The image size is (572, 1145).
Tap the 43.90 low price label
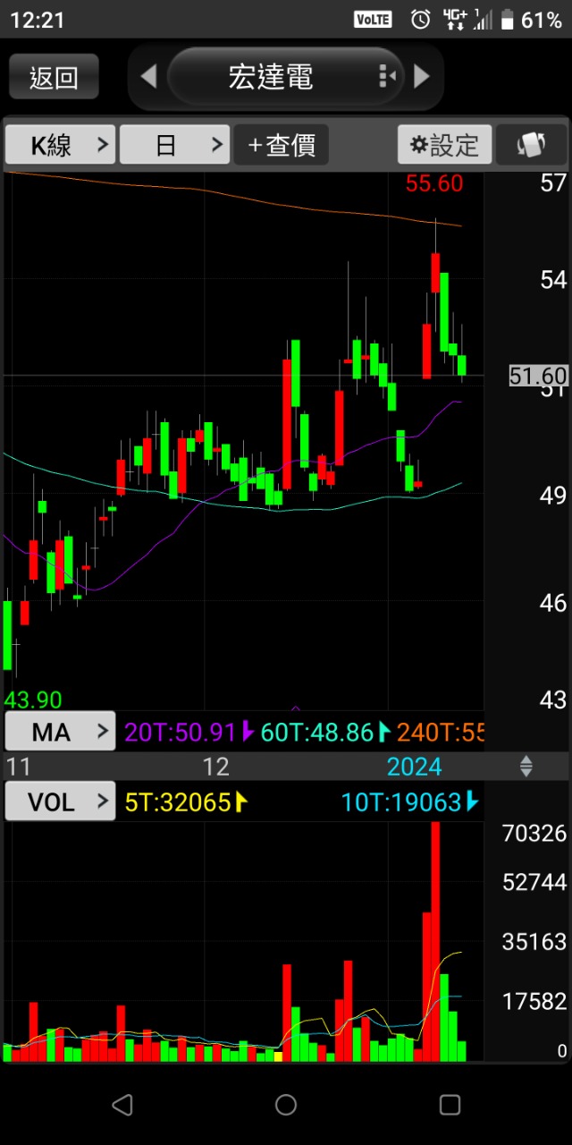coord(33,700)
